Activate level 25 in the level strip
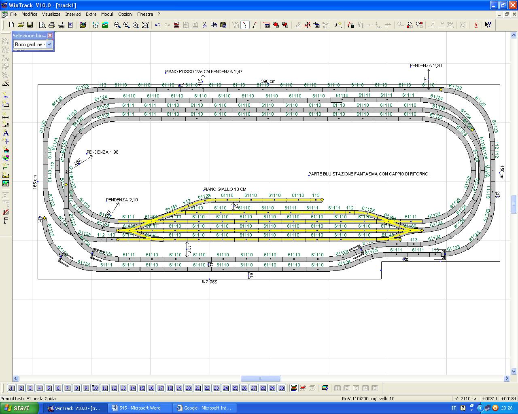The image size is (518, 414). point(235,388)
